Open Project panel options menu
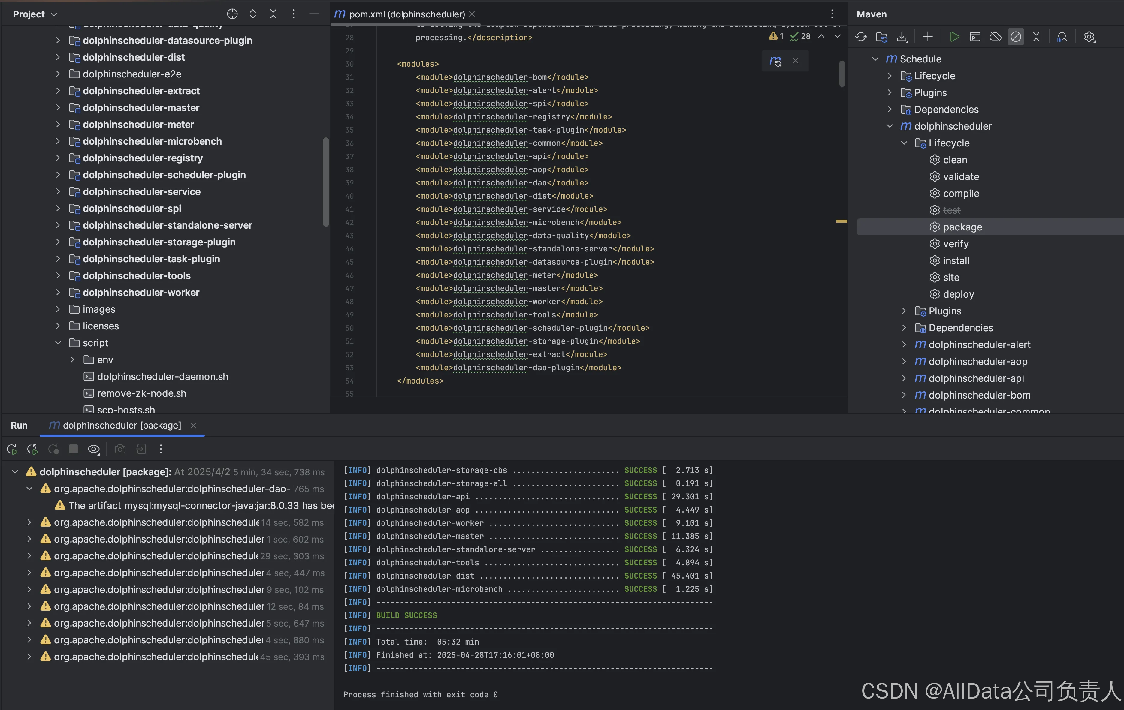 pyautogui.click(x=294, y=14)
